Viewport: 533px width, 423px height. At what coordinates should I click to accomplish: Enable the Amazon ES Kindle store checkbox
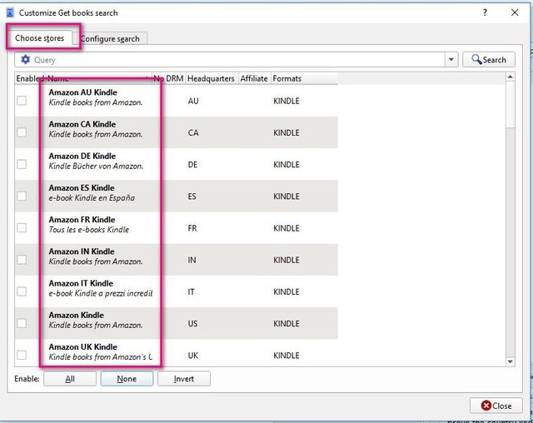(x=22, y=196)
